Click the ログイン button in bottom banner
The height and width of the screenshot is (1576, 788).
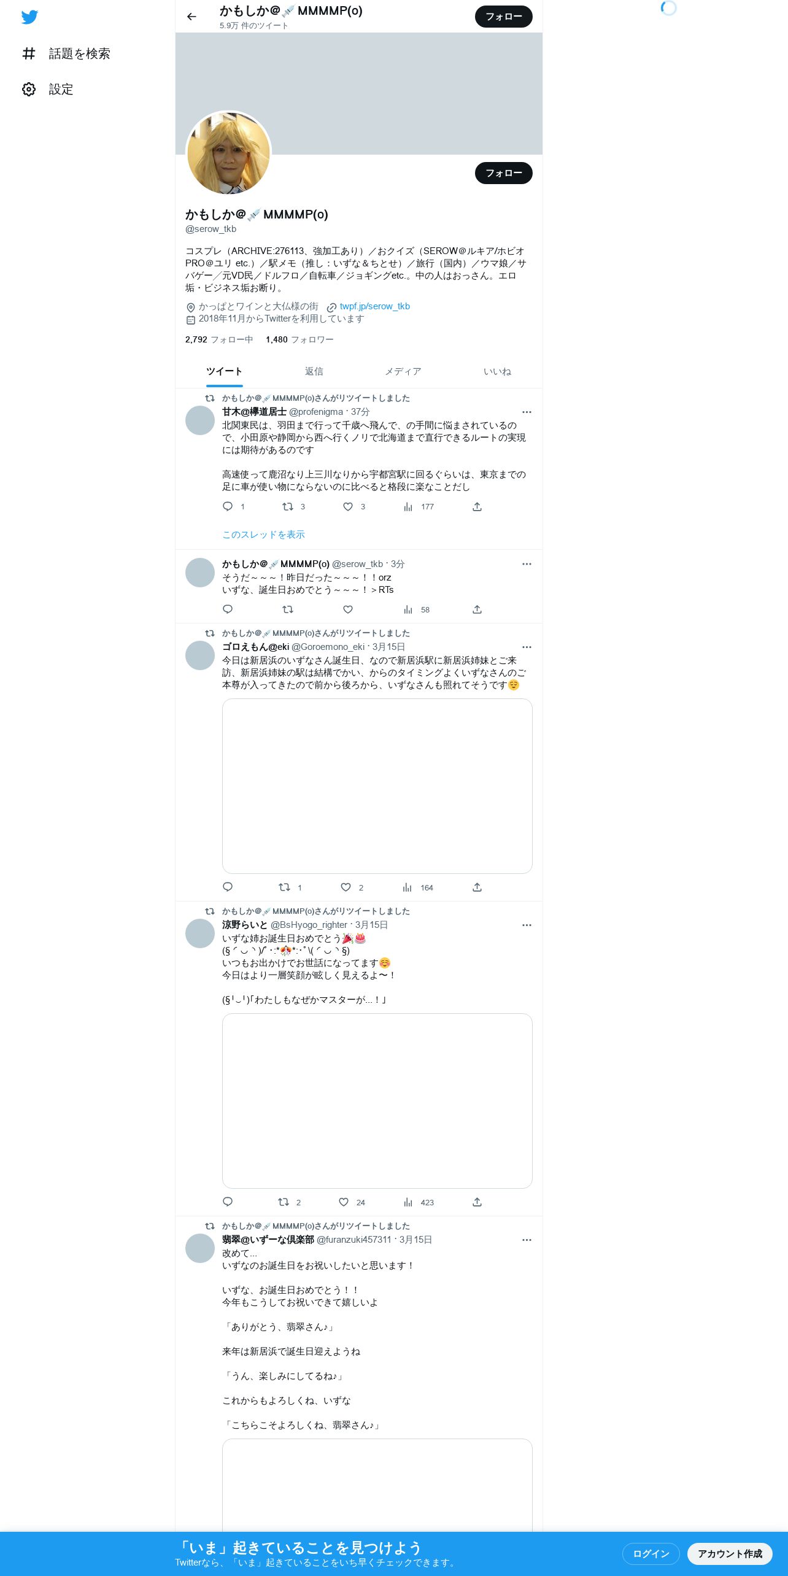[651, 1553]
